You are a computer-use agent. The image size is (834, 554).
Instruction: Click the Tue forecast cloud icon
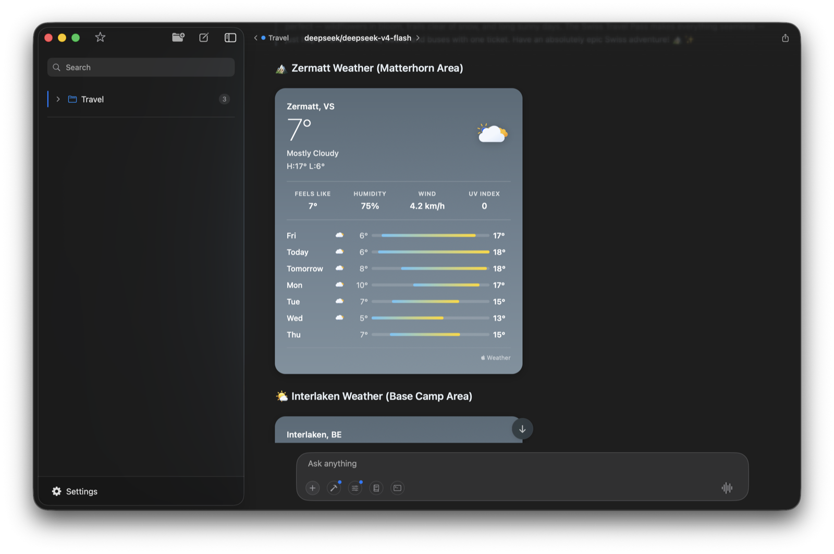tap(339, 301)
